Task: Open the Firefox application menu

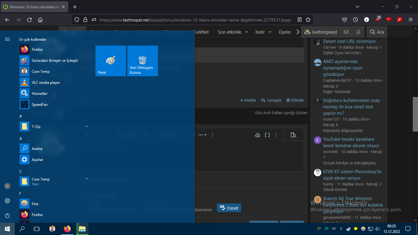Action: click(411, 20)
